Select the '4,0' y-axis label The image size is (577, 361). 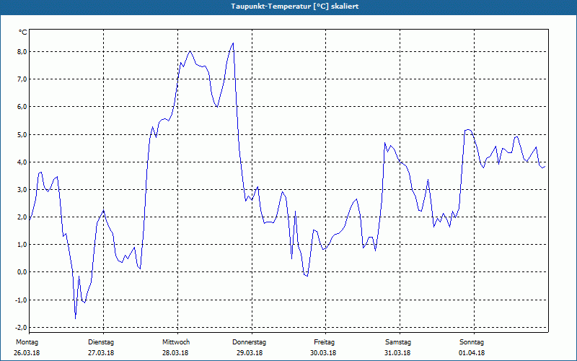pos(22,162)
